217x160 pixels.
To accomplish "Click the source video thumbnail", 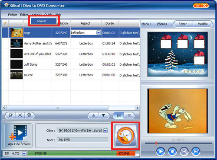I will [16, 75].
